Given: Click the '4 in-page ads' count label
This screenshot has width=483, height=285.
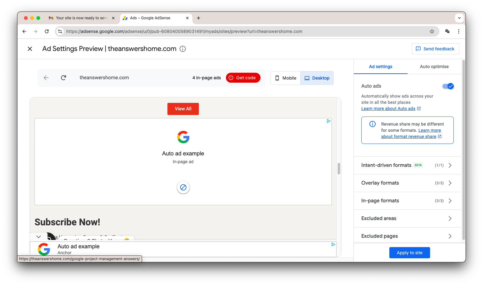Looking at the screenshot, I should click(207, 78).
